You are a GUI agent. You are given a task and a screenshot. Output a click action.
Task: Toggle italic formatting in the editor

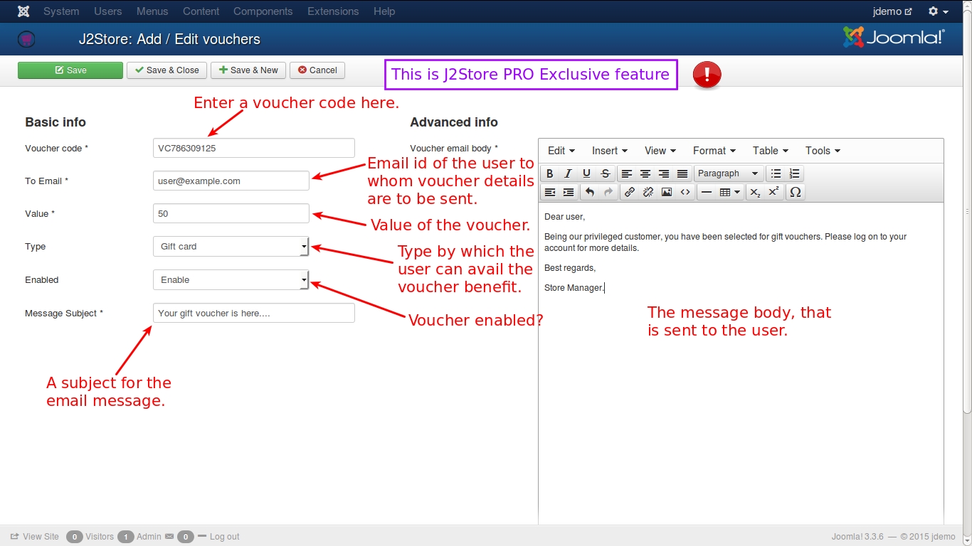click(568, 173)
